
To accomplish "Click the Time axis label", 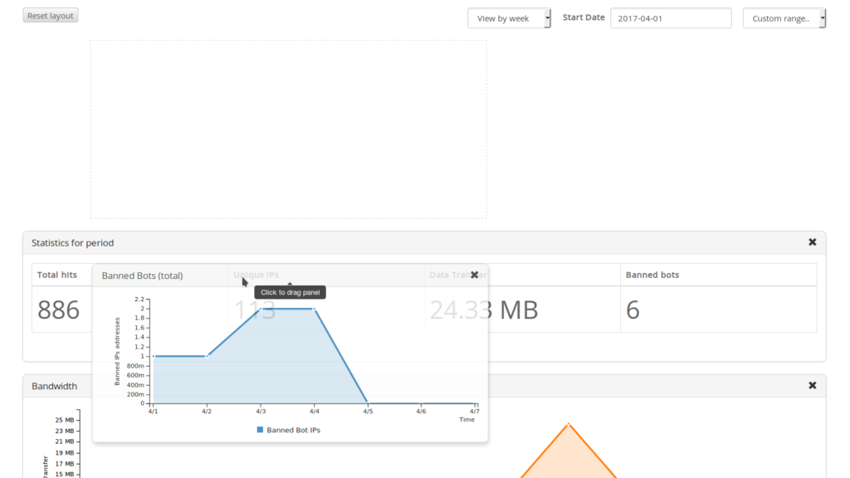I will pos(467,419).
